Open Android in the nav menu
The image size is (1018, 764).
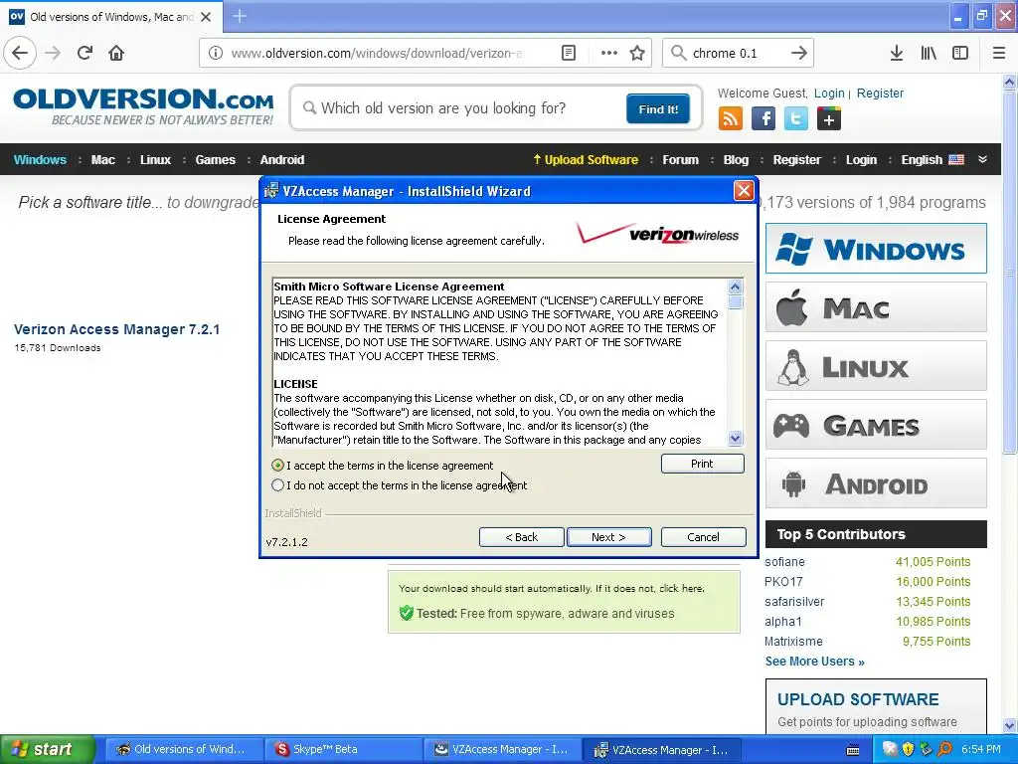tap(281, 160)
